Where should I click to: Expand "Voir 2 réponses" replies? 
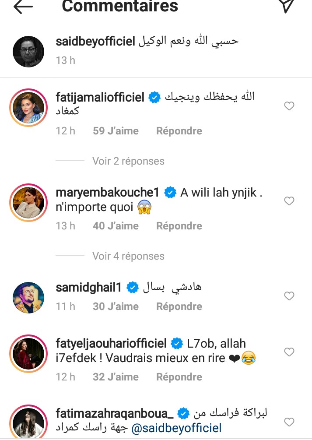coord(128,161)
